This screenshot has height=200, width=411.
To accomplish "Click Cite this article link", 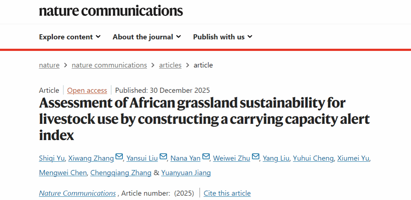I will (227, 194).
